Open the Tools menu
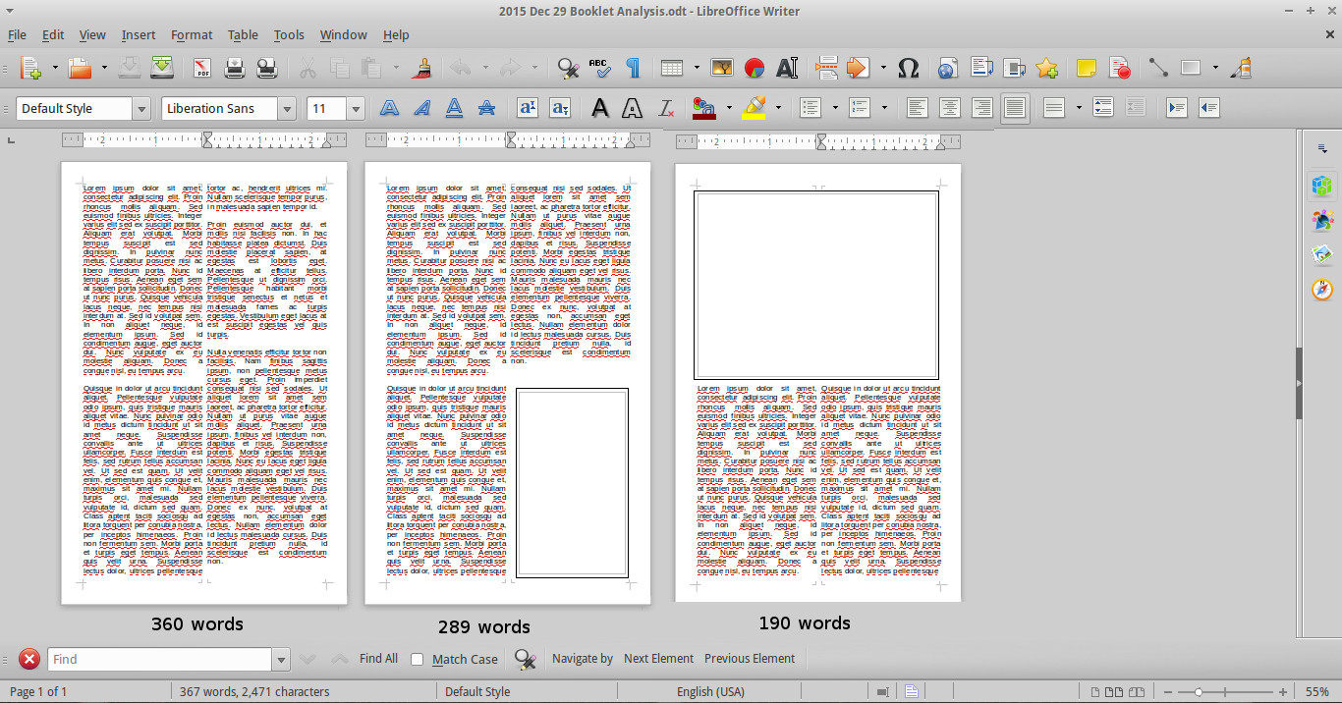 289,34
